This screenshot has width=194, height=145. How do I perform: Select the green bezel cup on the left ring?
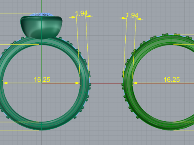(41, 27)
